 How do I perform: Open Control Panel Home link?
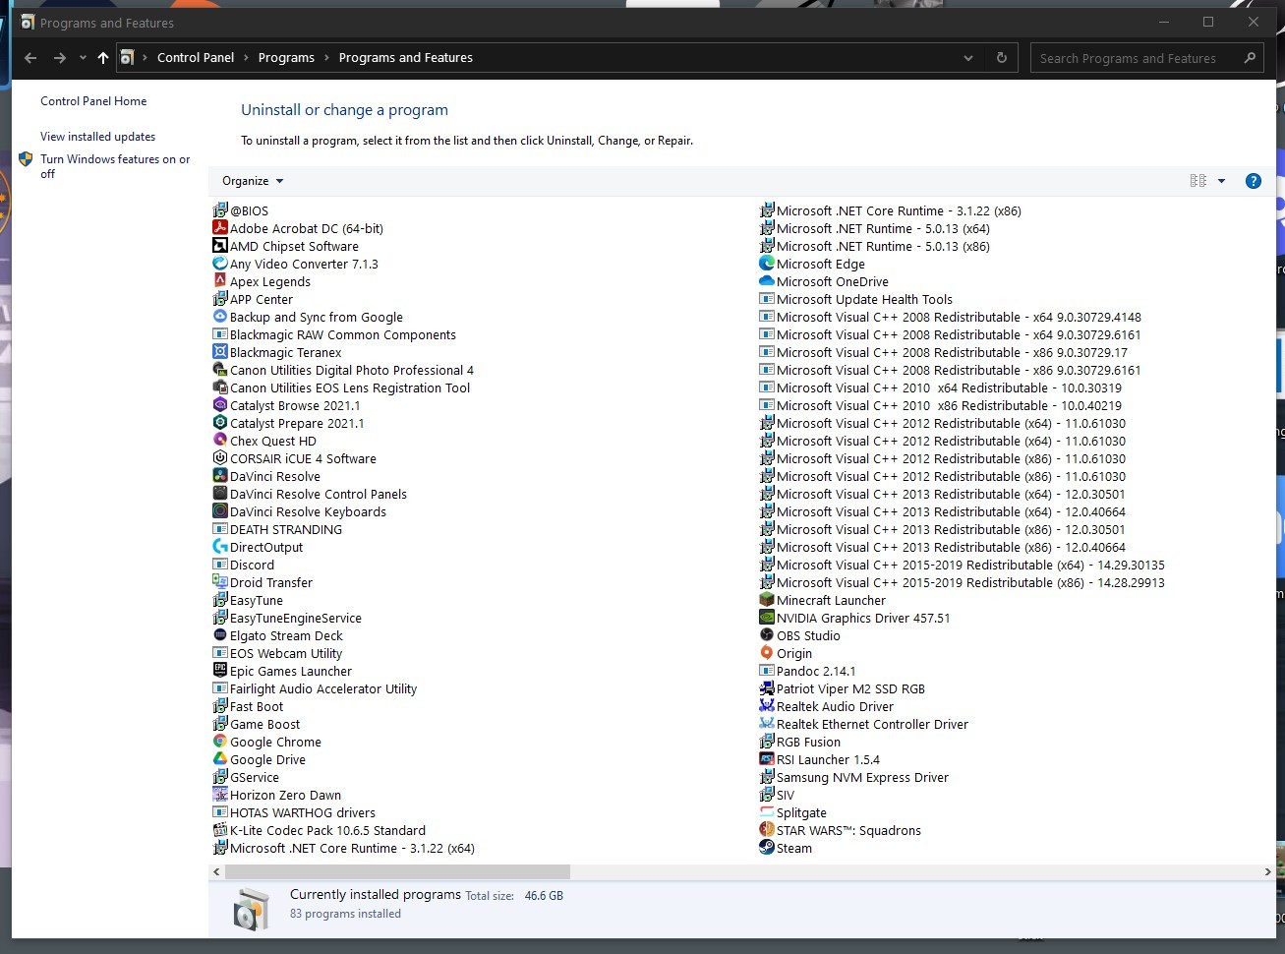point(93,101)
